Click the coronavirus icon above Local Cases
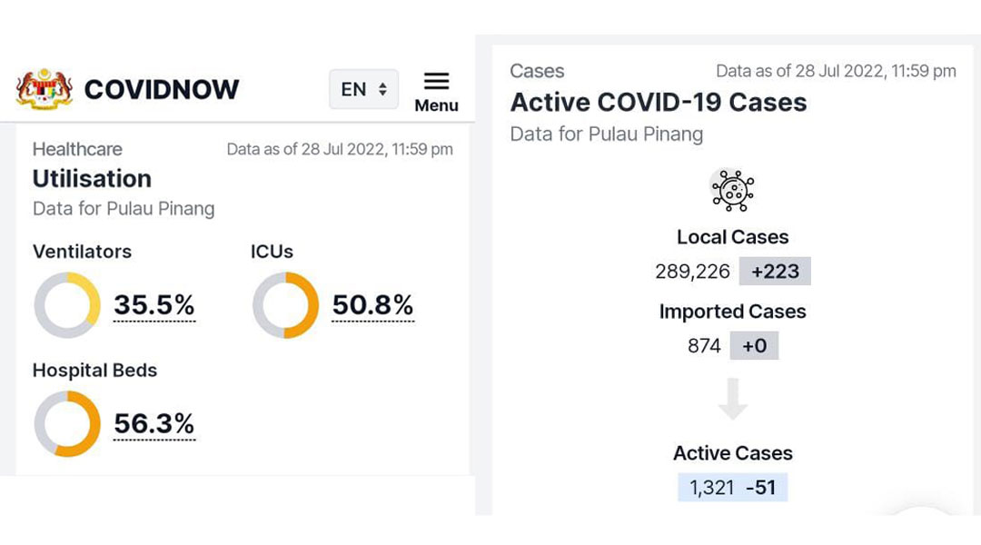 tap(733, 190)
